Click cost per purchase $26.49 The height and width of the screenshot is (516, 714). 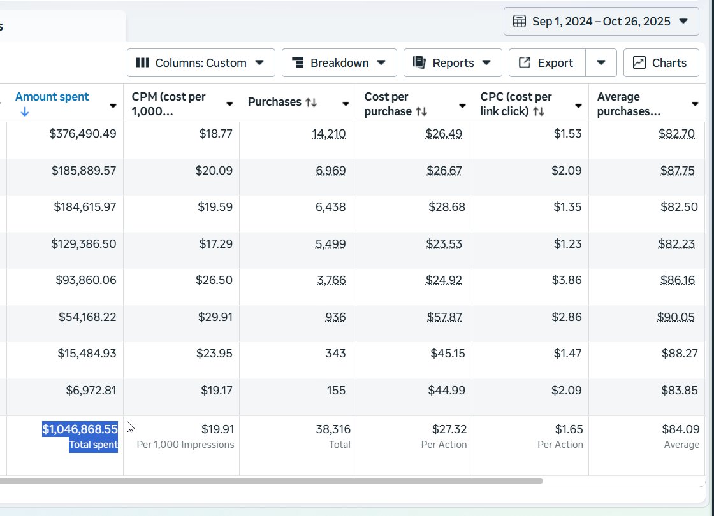tap(444, 134)
